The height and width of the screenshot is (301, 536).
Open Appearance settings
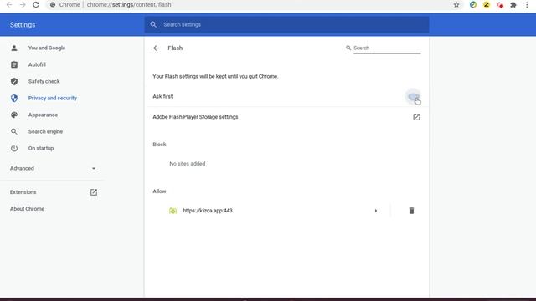pyautogui.click(x=43, y=115)
